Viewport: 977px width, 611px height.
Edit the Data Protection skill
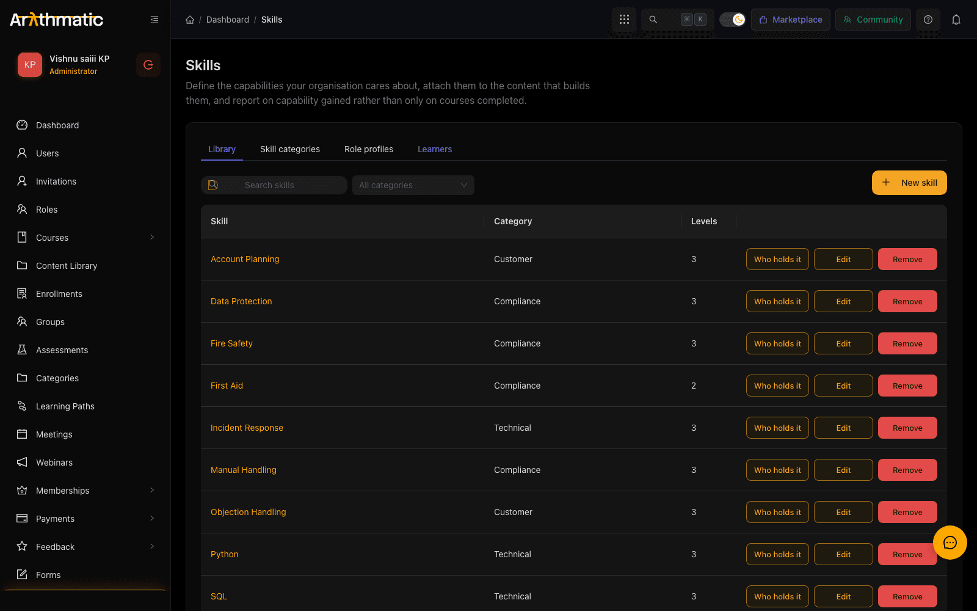tap(843, 301)
